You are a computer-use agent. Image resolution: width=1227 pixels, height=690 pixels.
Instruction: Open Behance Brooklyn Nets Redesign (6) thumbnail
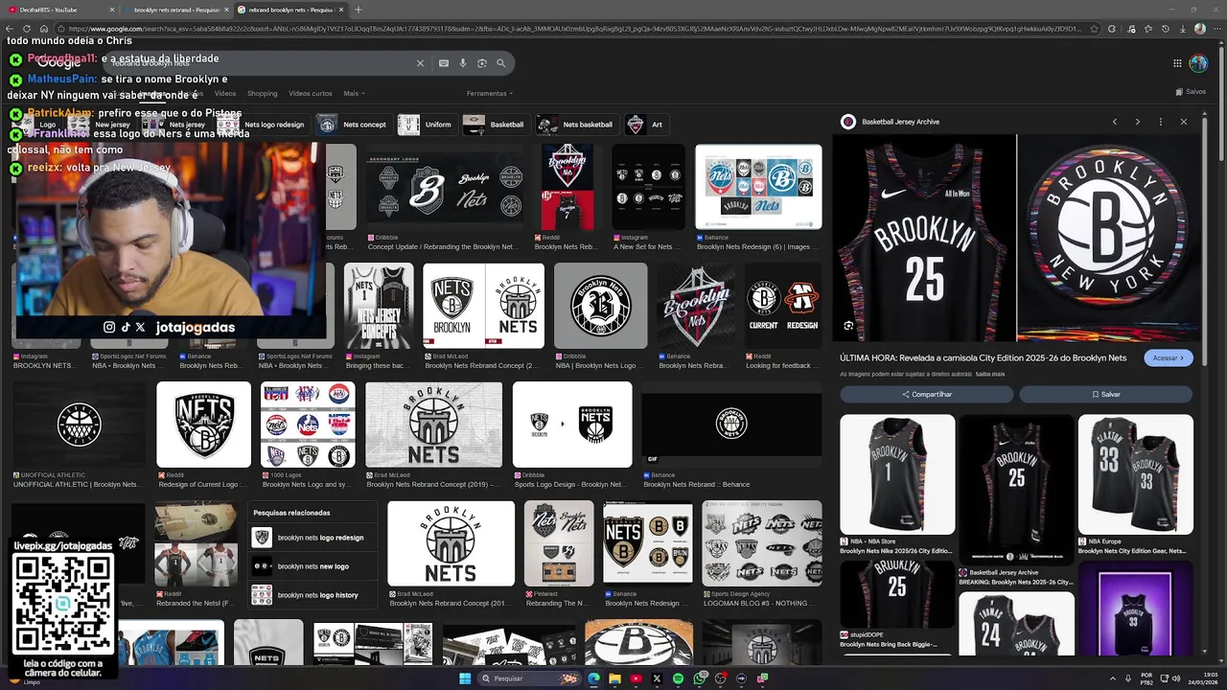coord(758,187)
